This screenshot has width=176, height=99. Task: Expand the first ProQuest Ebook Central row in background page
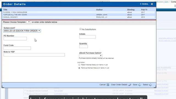pos(25,91)
